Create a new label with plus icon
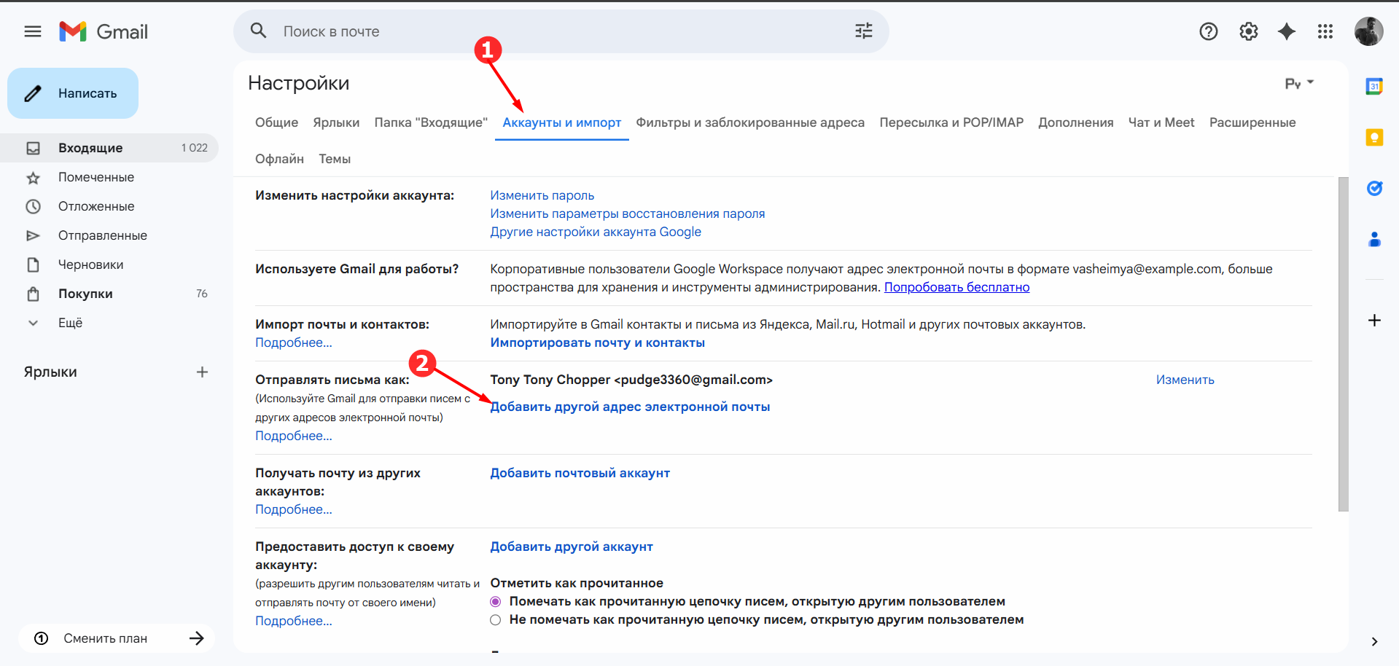The width and height of the screenshot is (1399, 666). [202, 372]
